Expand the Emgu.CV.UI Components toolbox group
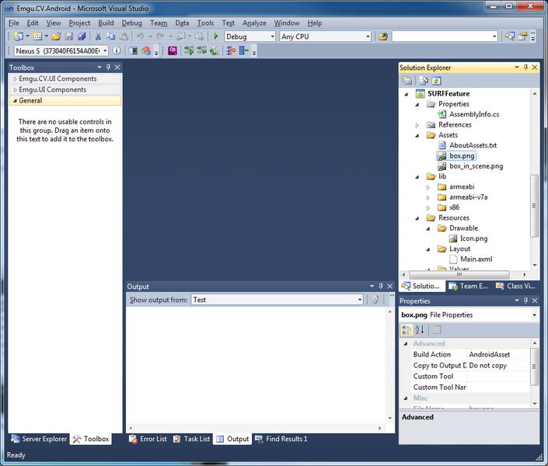The height and width of the screenshot is (466, 548). point(15,79)
